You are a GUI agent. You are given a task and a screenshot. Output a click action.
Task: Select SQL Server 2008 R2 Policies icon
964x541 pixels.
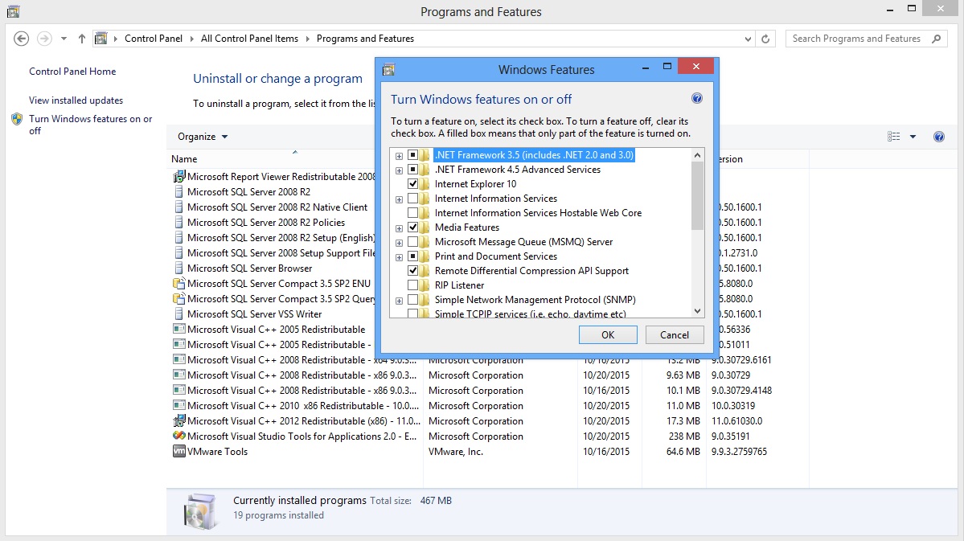click(x=179, y=223)
